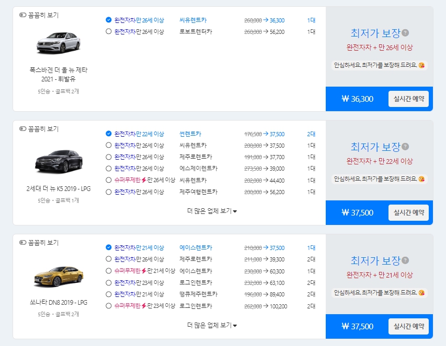Toggle 꼼꼼히 보기 switch on 쏘나타 DN8 card
Screen dimensions: 446x346
[x=23, y=242]
